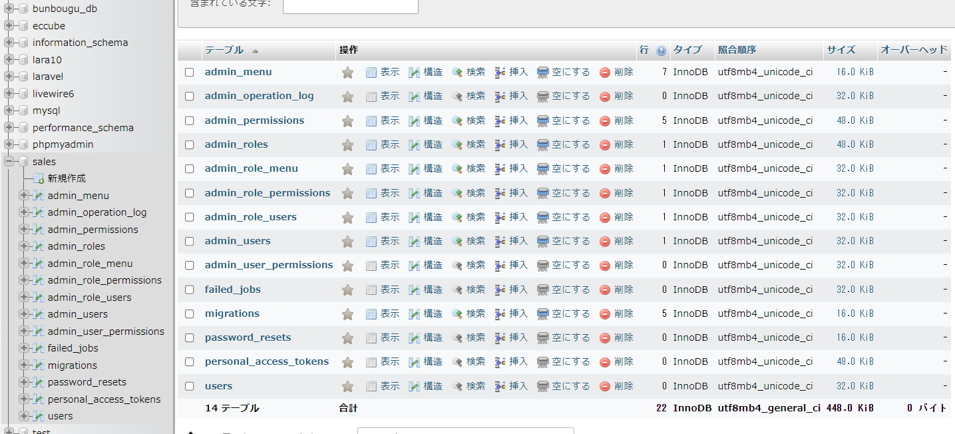This screenshot has width=955, height=434.
Task: Sort by table name column header
Action: click(224, 51)
